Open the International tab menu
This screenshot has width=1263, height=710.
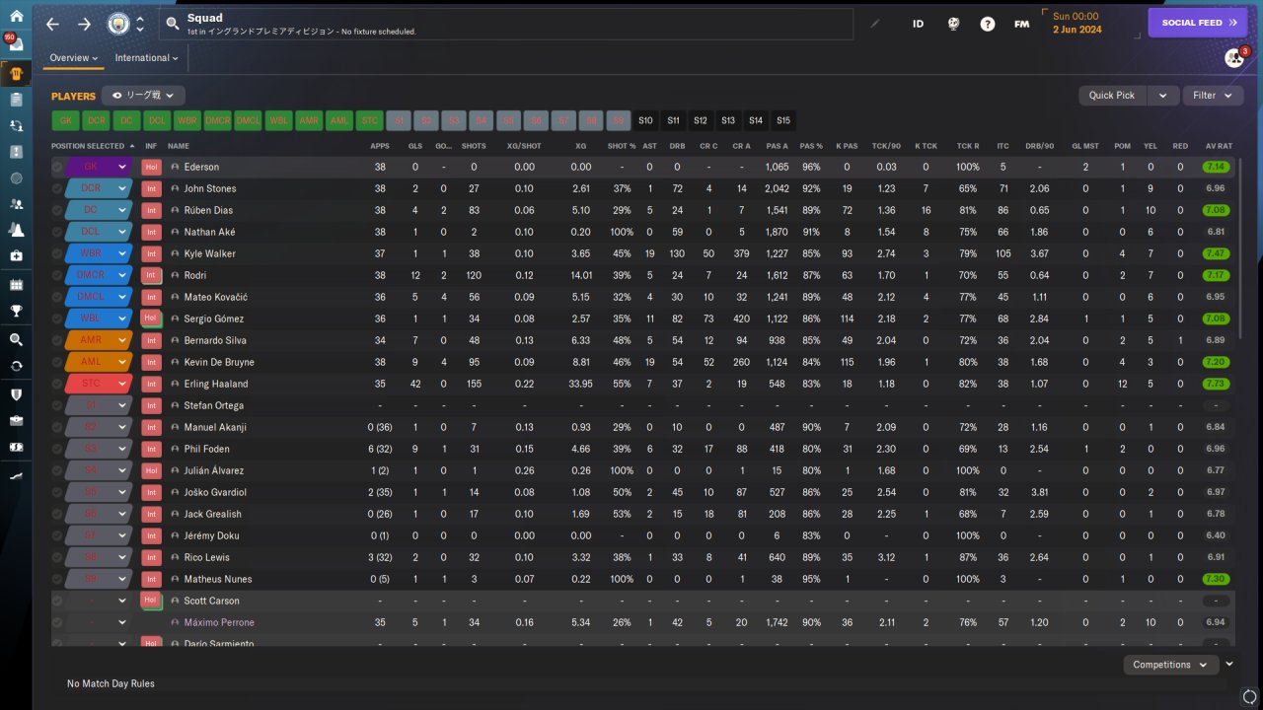click(x=146, y=58)
